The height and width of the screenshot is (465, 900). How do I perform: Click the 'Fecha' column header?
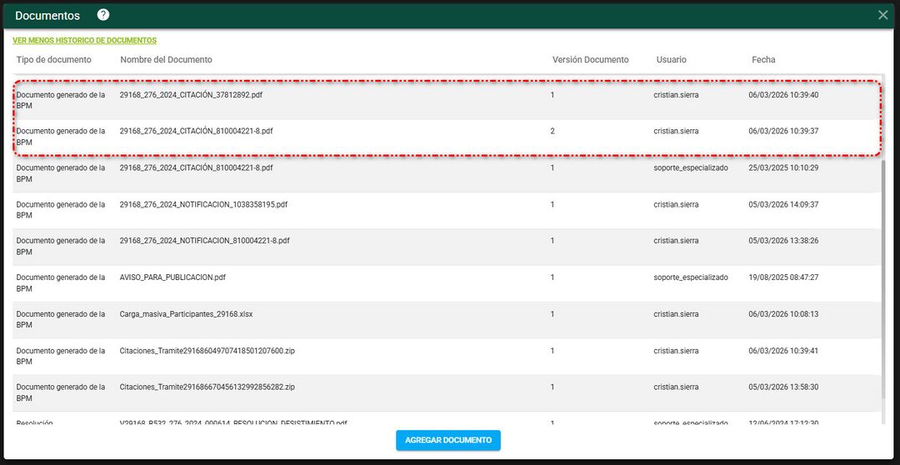click(763, 60)
